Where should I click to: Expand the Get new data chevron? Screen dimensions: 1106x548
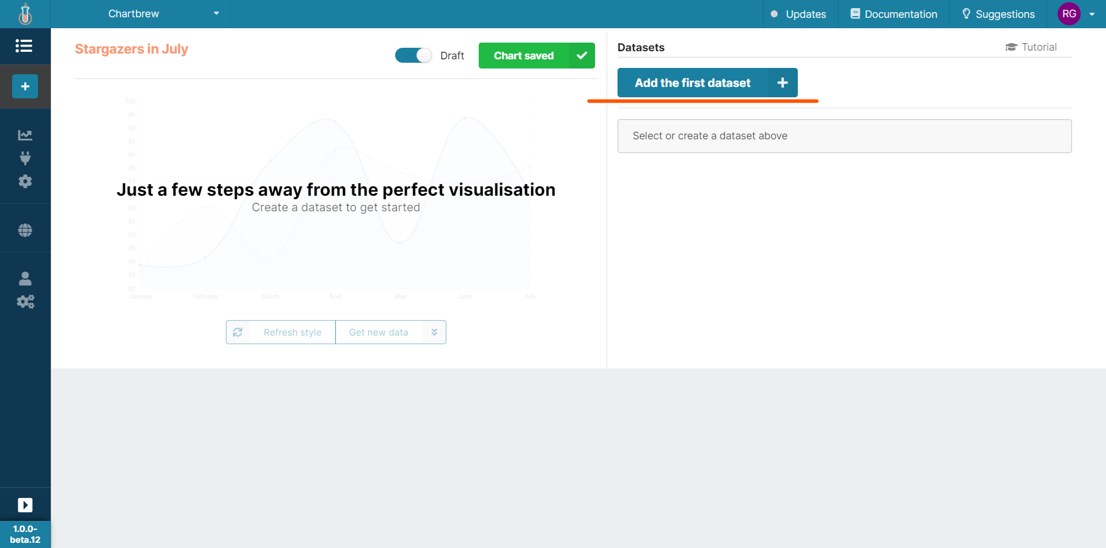[434, 332]
